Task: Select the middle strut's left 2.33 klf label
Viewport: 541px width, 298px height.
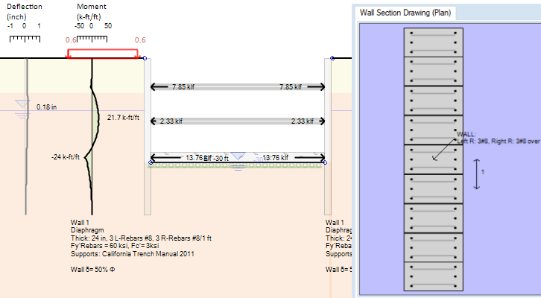Action: pyautogui.click(x=171, y=121)
